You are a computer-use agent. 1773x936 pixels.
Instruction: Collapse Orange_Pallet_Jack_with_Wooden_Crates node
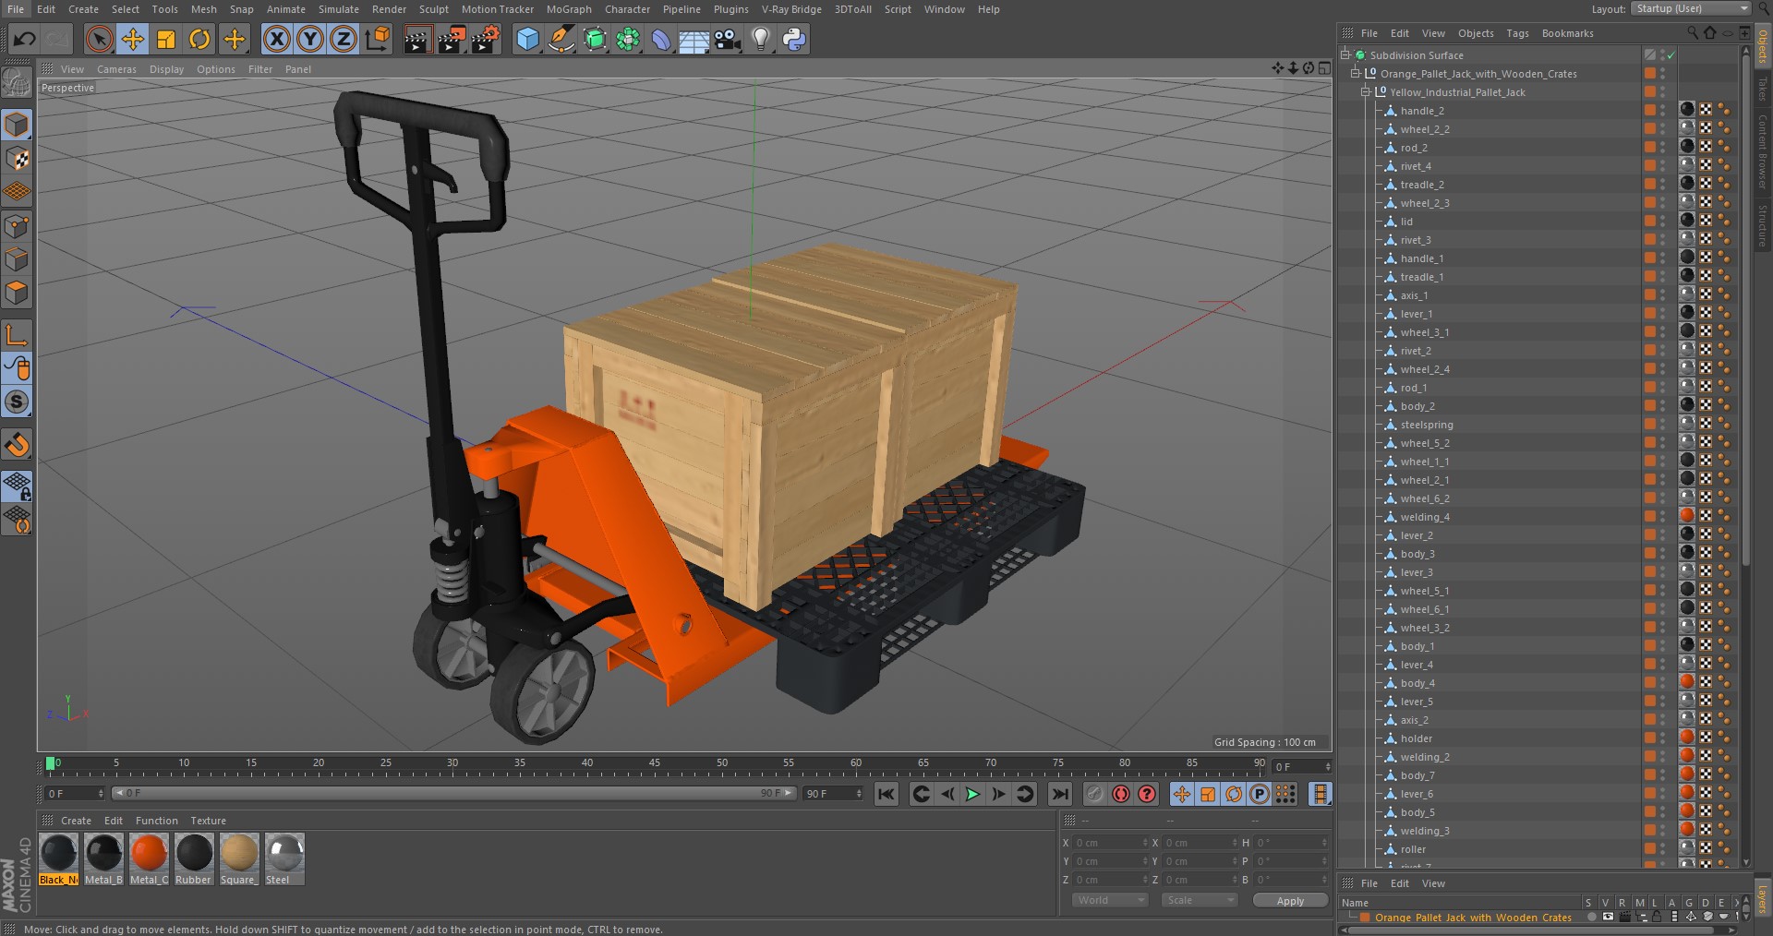[x=1356, y=74]
